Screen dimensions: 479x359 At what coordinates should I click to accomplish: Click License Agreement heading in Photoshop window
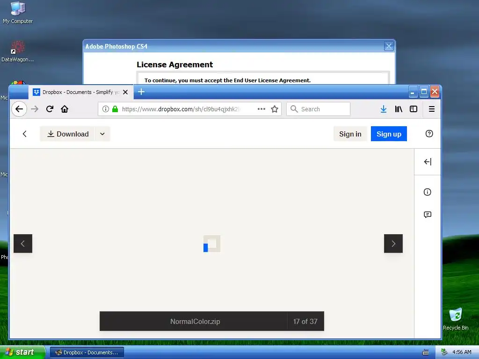coord(175,65)
